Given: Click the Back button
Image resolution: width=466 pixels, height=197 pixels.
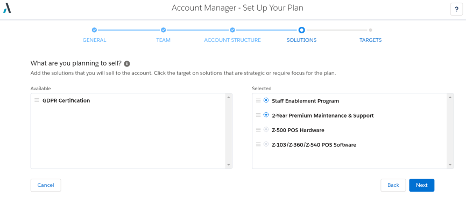Looking at the screenshot, I should [x=393, y=185].
